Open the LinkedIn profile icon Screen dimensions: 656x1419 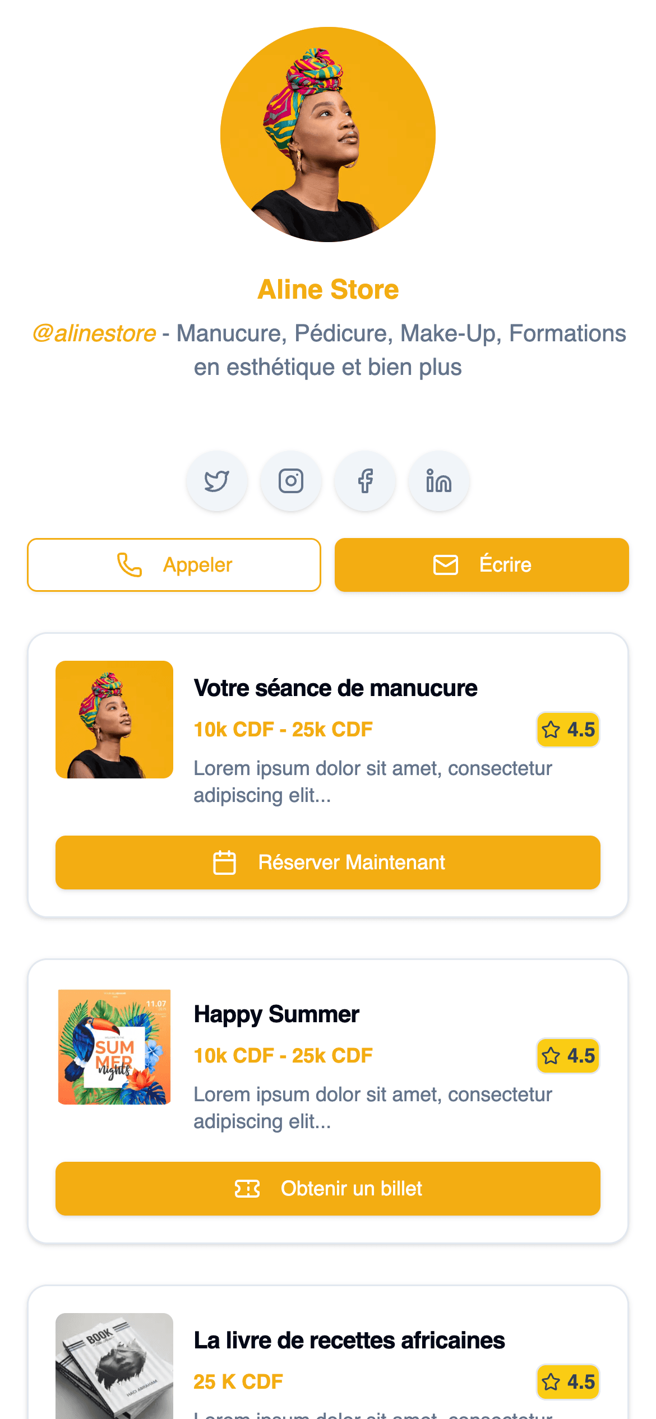coord(438,481)
